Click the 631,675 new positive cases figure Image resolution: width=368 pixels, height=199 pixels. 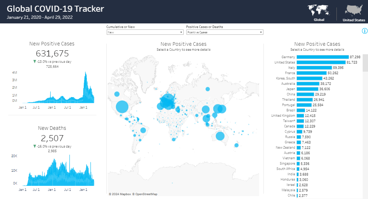[52, 54]
